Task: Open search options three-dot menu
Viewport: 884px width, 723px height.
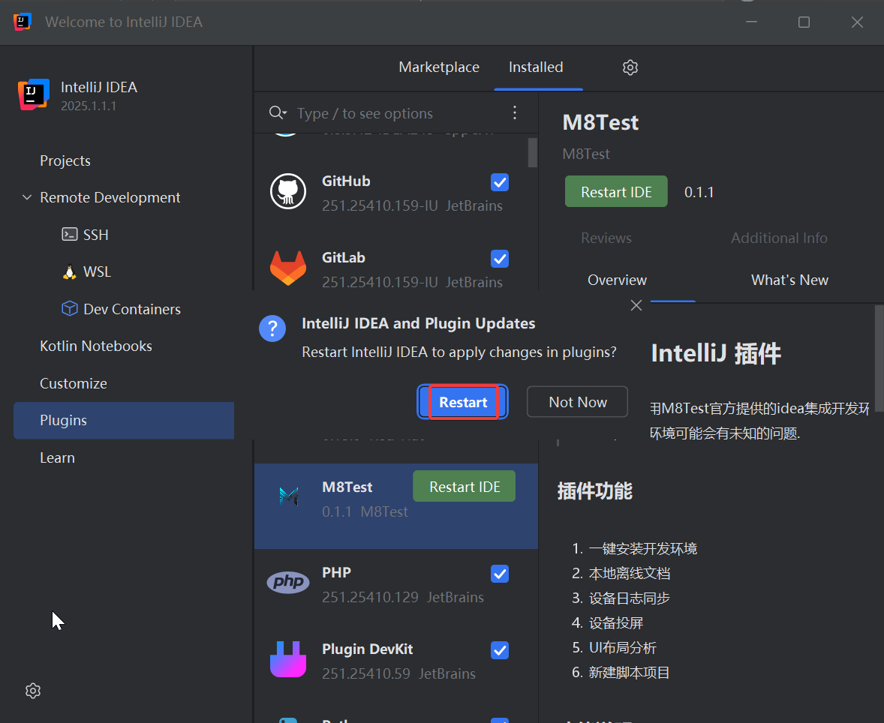Action: 515,112
